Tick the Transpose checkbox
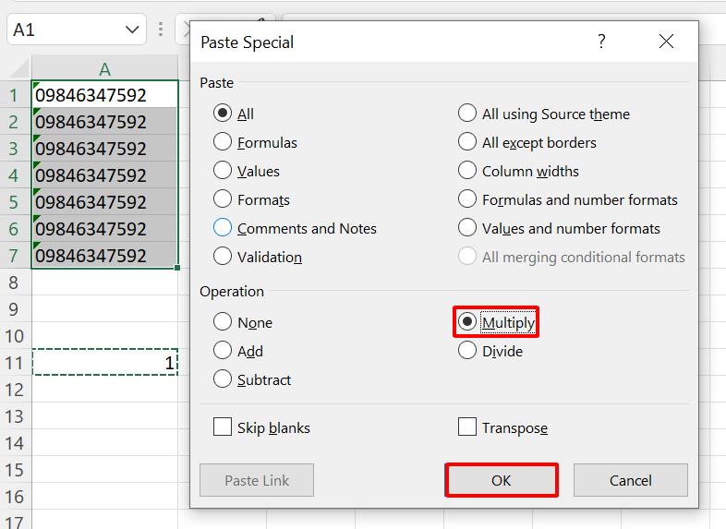The image size is (726, 529). point(467,427)
